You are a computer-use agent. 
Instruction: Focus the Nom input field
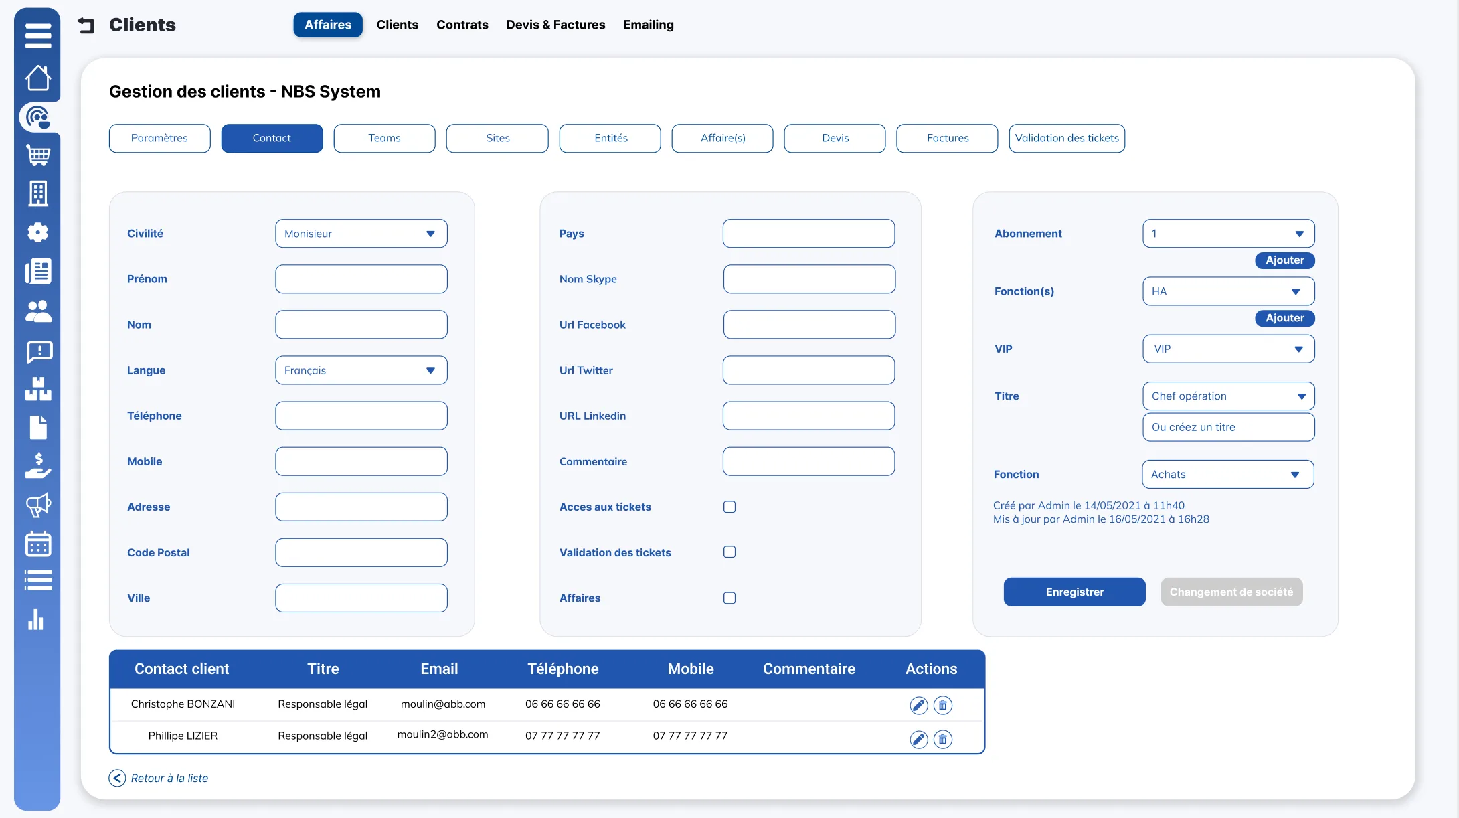(361, 325)
